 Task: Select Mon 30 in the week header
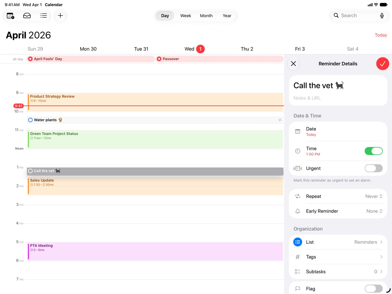click(88, 49)
